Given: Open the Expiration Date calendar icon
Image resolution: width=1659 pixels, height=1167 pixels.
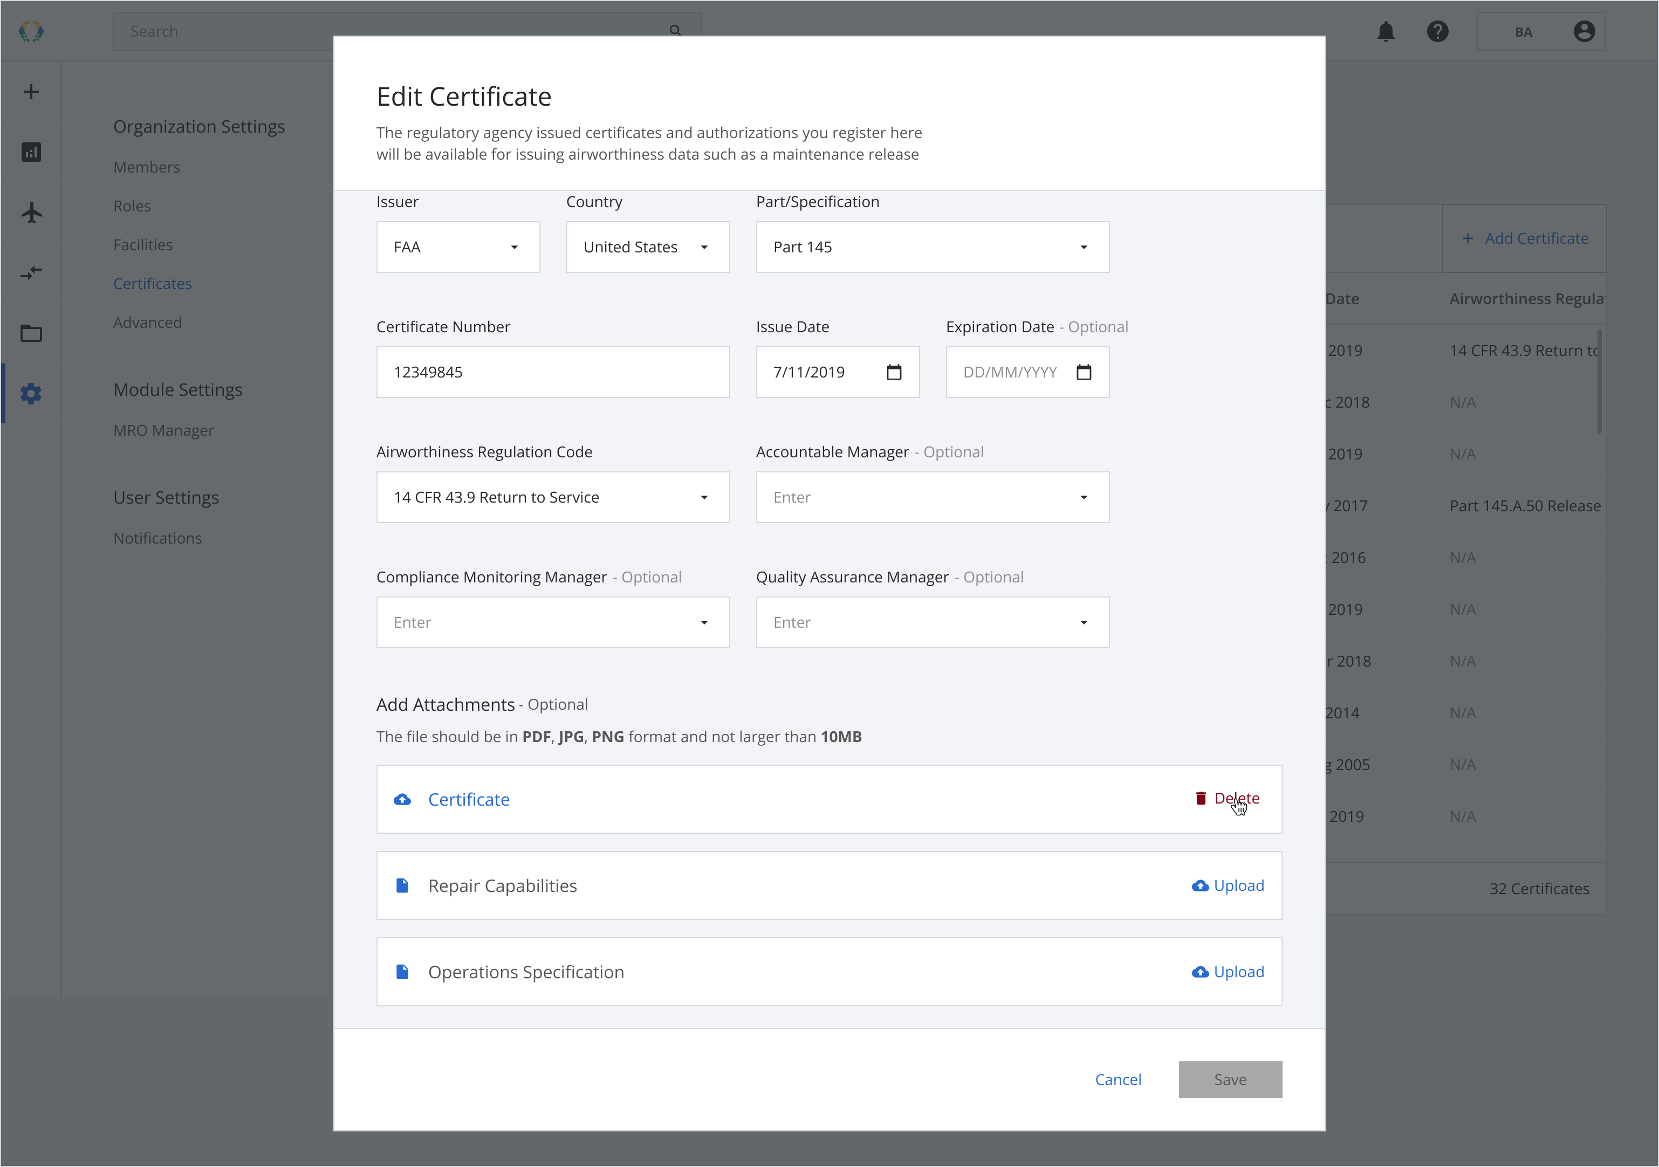Looking at the screenshot, I should (x=1083, y=372).
